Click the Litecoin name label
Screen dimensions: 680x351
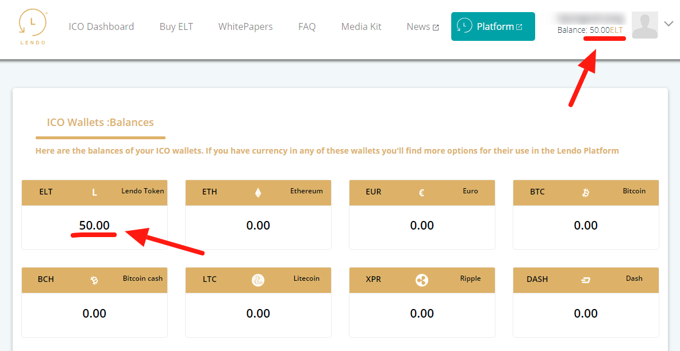pos(306,278)
